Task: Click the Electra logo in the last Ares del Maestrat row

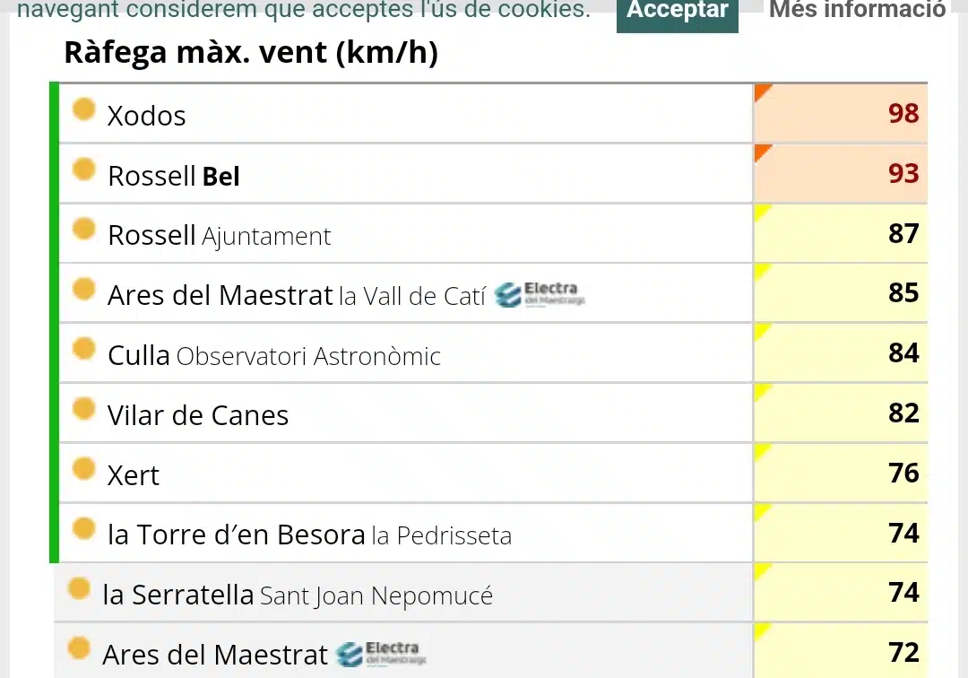Action: point(381,654)
